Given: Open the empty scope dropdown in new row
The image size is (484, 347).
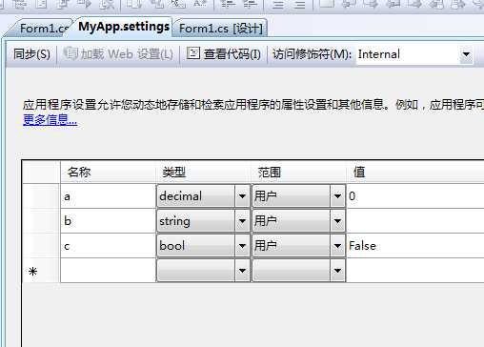Looking at the screenshot, I should click(337, 271).
